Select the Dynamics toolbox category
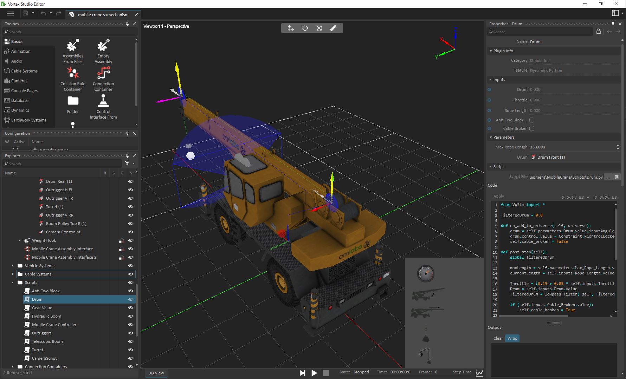 click(20, 110)
